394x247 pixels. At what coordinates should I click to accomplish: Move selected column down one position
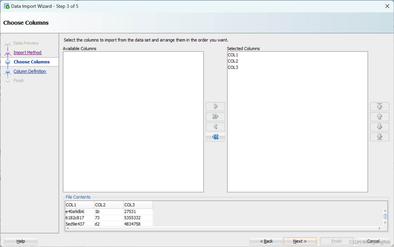pyautogui.click(x=379, y=127)
